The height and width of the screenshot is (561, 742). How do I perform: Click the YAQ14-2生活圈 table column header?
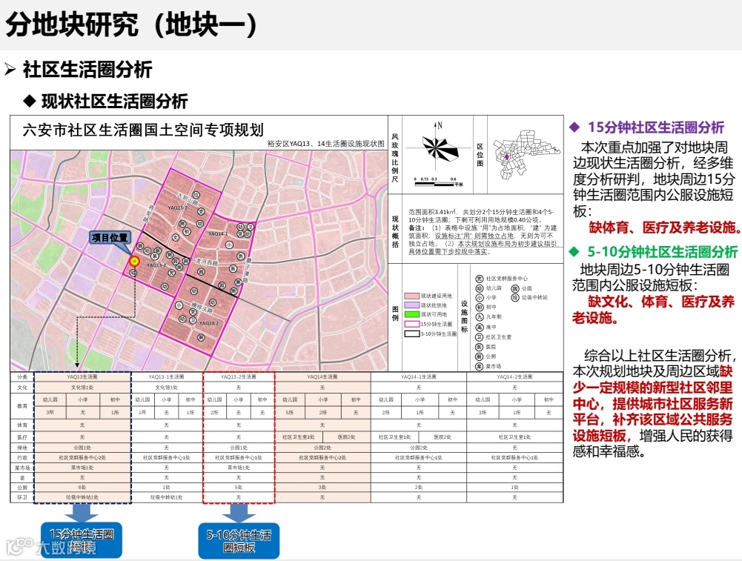click(x=514, y=377)
